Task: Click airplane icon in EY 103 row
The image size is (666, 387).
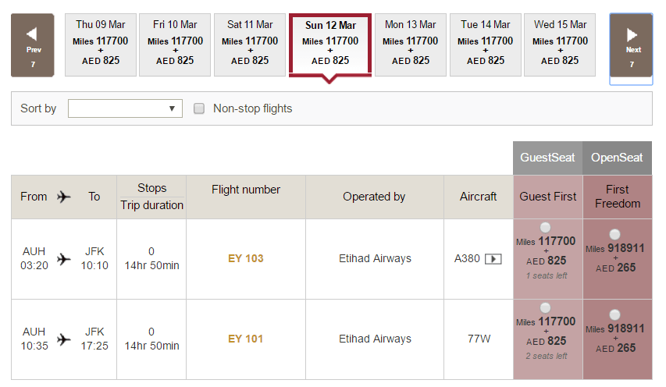Action: coord(64,258)
